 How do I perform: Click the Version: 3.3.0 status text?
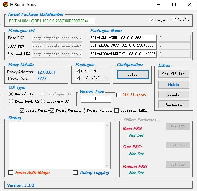point(21,185)
